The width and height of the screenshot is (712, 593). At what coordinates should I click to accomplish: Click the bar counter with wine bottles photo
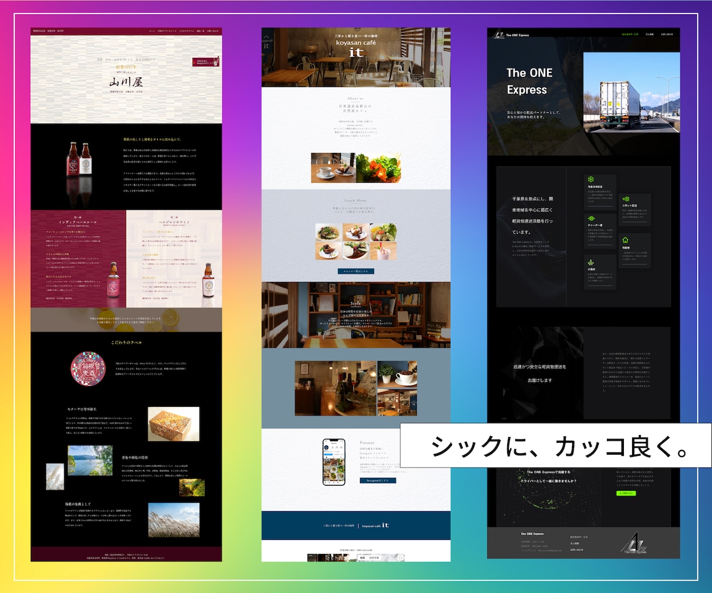(335, 388)
